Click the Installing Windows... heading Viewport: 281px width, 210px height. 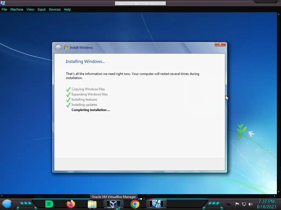click(x=85, y=62)
